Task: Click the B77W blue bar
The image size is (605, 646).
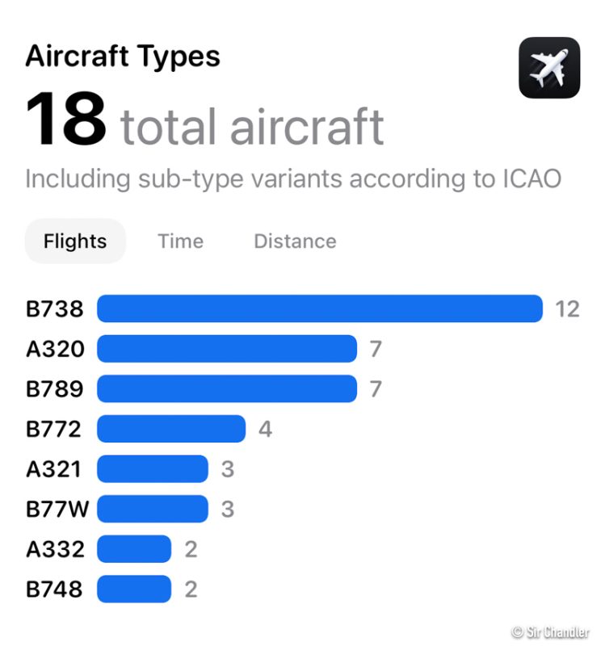Action: 153,509
